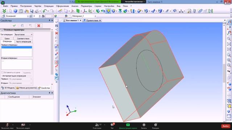This screenshot has height=130, width=232.
Task: Click the curved arrow icon on the right toolbar
Action: click(229, 33)
